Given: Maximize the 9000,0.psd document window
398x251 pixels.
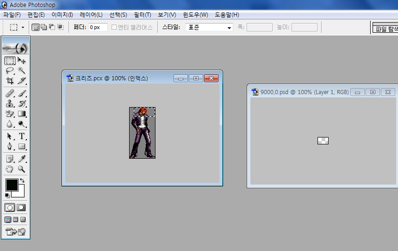Looking at the screenshot, I should [x=373, y=92].
